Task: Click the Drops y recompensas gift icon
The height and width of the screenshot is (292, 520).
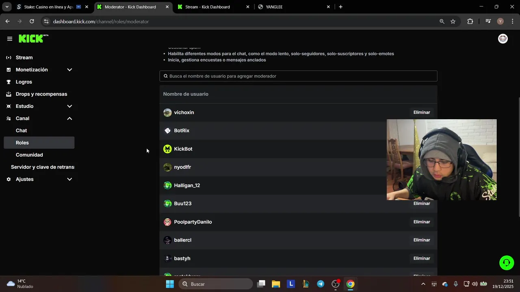Action: click(x=9, y=94)
